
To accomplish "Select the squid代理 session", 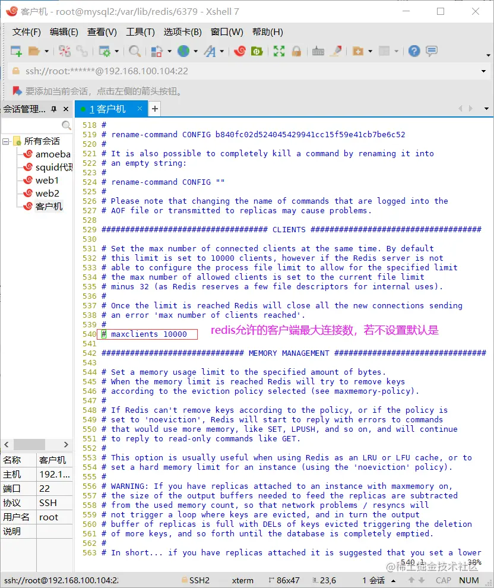I will pos(53,167).
